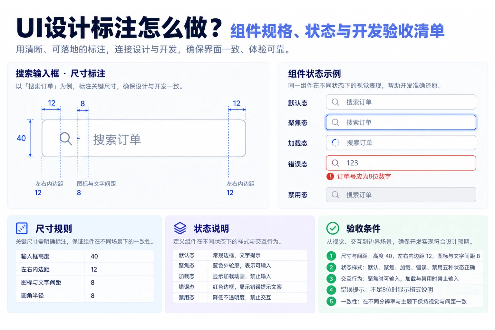
Task: Click 红色边框，显示错误提示文案 description cell
Action: [x=247, y=287]
